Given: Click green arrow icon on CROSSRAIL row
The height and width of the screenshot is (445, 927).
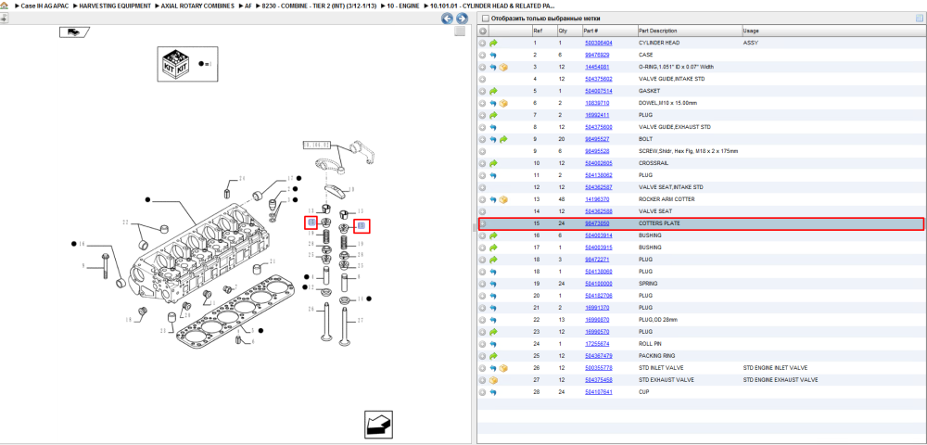Looking at the screenshot, I should pyautogui.click(x=494, y=163).
